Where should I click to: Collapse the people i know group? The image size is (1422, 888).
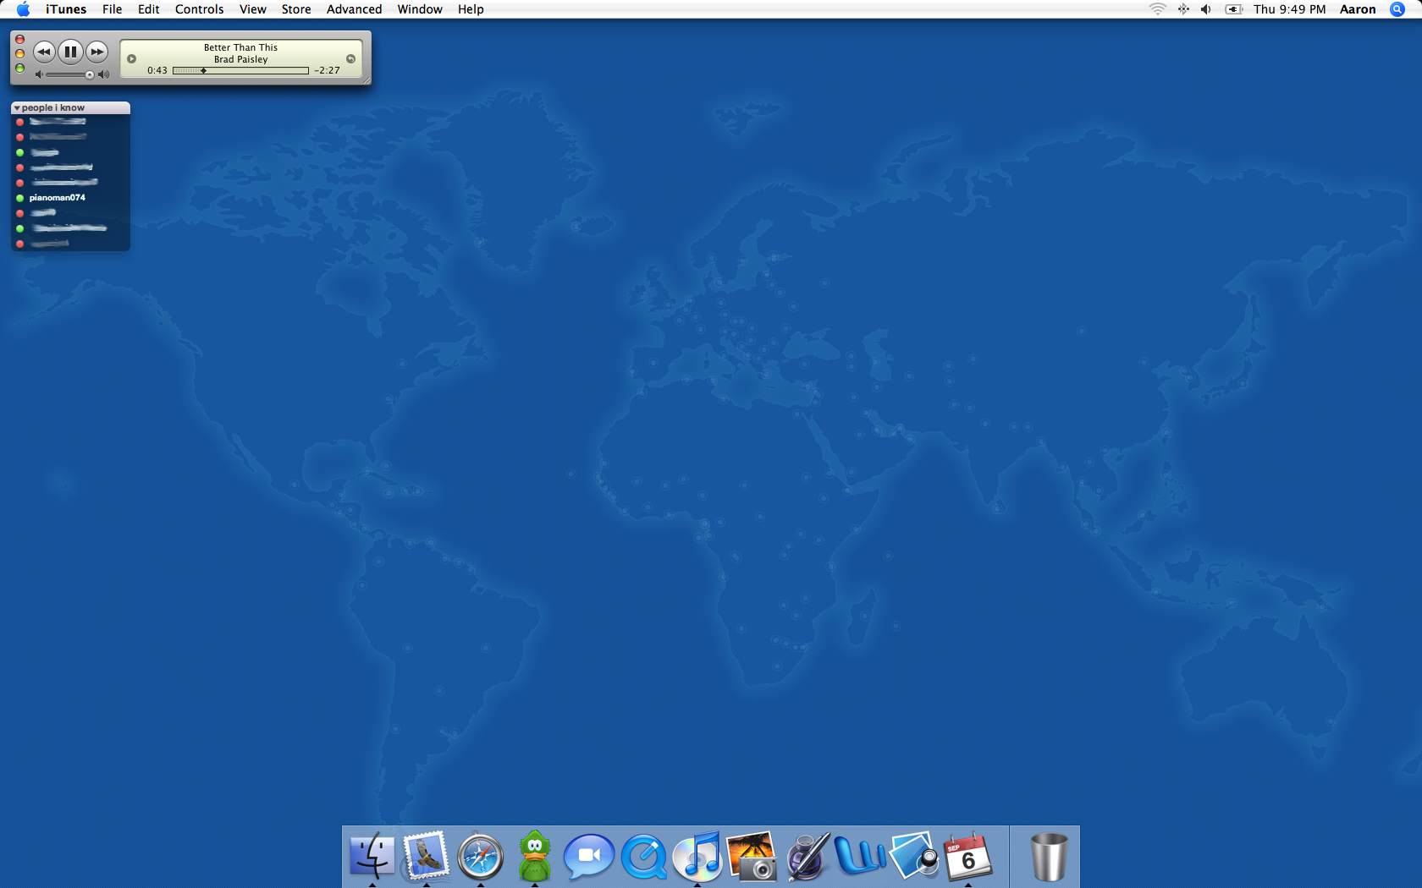coord(17,108)
